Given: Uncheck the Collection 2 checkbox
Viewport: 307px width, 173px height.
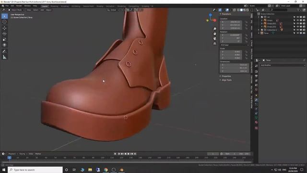Looking at the screenshot, I should (262, 30).
